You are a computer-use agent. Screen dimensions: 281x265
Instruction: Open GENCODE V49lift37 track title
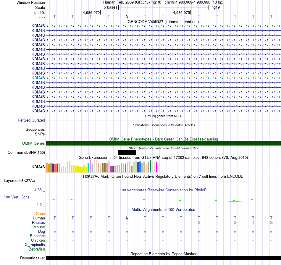(163, 22)
